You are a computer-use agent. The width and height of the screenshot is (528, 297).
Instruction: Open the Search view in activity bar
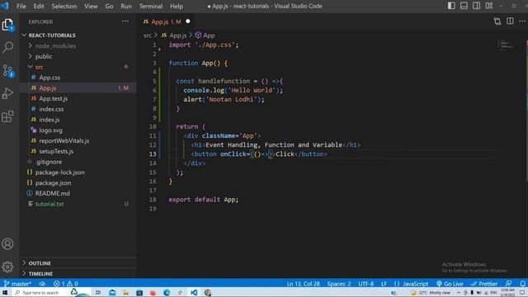point(7,47)
